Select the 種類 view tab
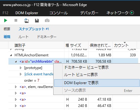Screen dimensions: 140x110 click(7, 37)
